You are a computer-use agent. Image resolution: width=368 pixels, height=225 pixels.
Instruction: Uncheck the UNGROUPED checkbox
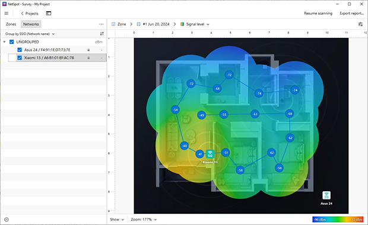(x=11, y=42)
